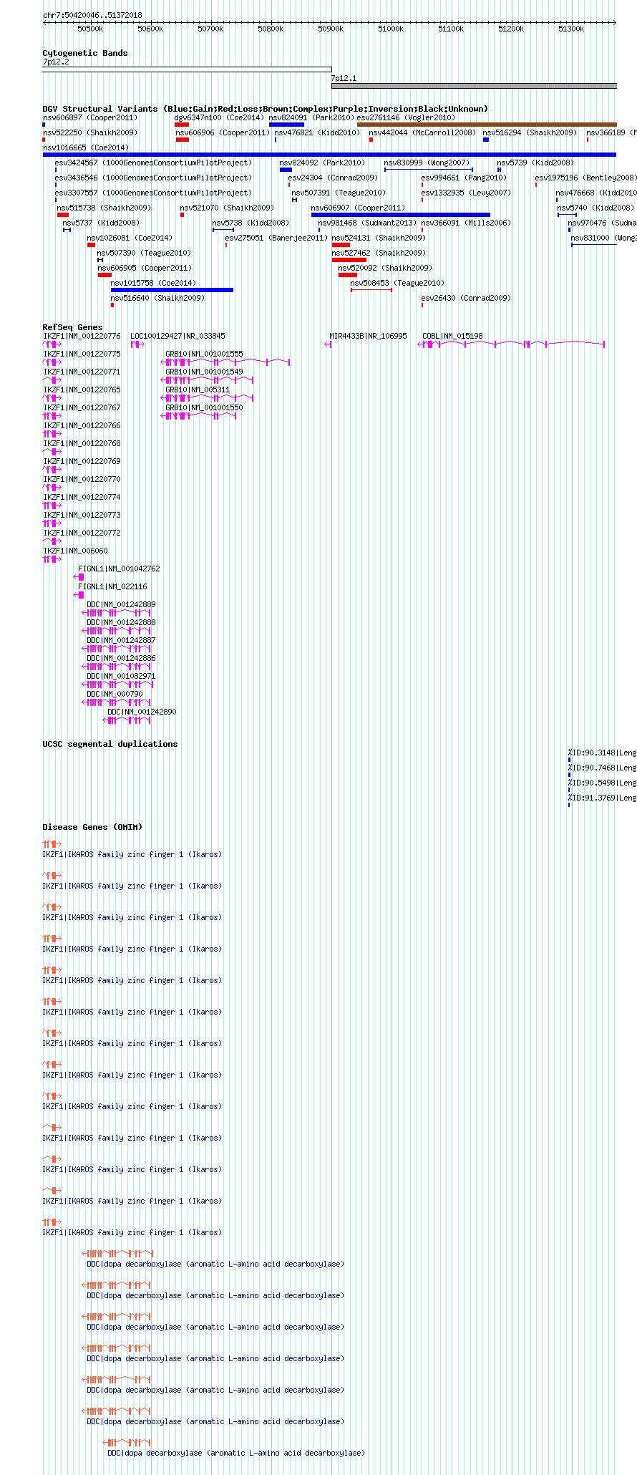Open the FIGNL1|NM_001042762 transcript label
The height and width of the screenshot is (1475, 637).
pyautogui.click(x=119, y=569)
